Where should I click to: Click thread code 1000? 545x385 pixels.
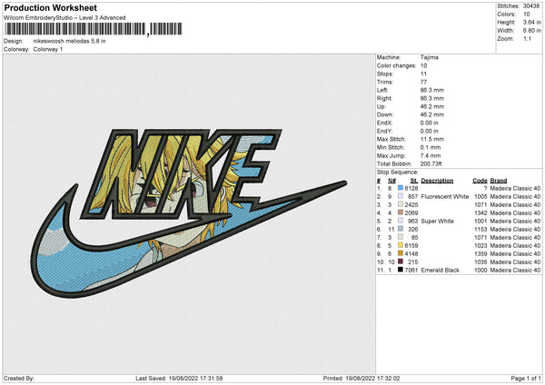pos(481,270)
